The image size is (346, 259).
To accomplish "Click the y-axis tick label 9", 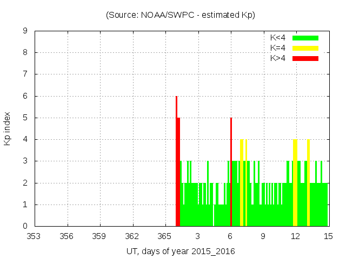I will pyautogui.click(x=25, y=31).
